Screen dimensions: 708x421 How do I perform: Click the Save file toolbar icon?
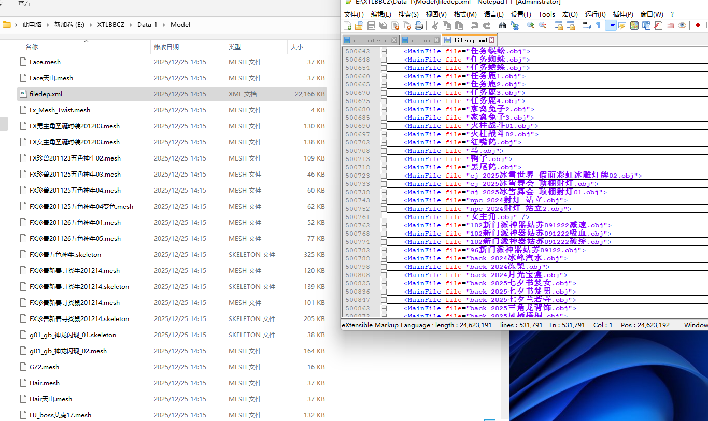coord(371,25)
